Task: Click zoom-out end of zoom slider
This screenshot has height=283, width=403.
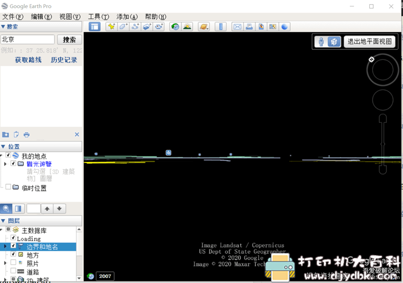Action: tap(383, 170)
